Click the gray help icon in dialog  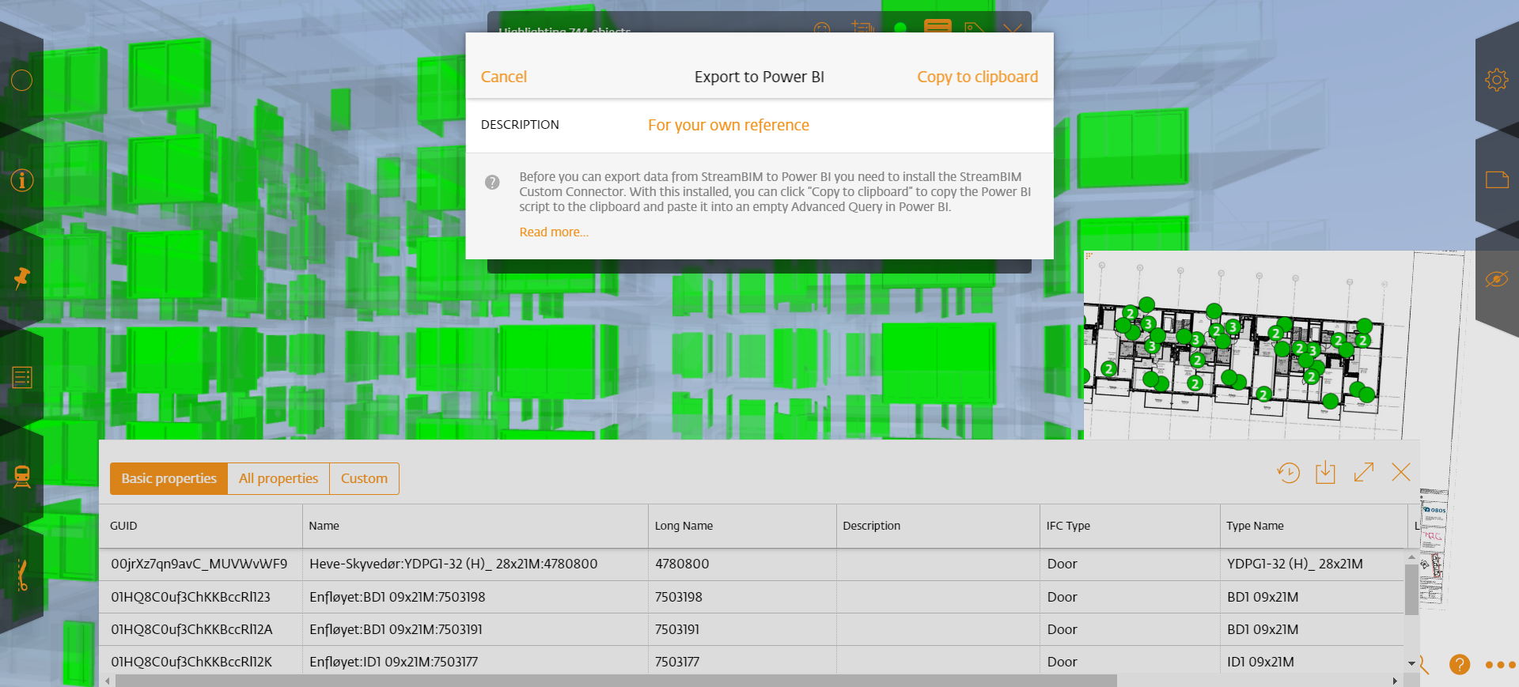[x=492, y=183]
